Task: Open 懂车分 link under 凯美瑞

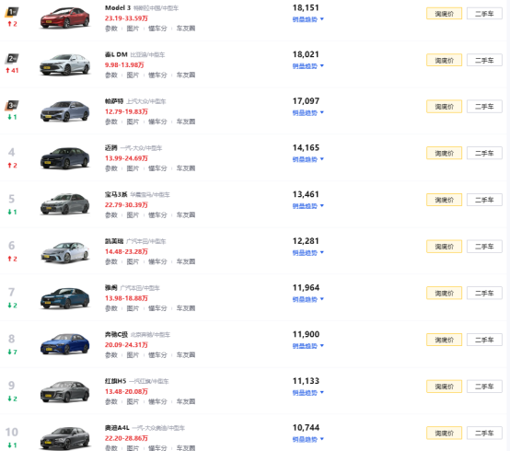Action: (157, 261)
